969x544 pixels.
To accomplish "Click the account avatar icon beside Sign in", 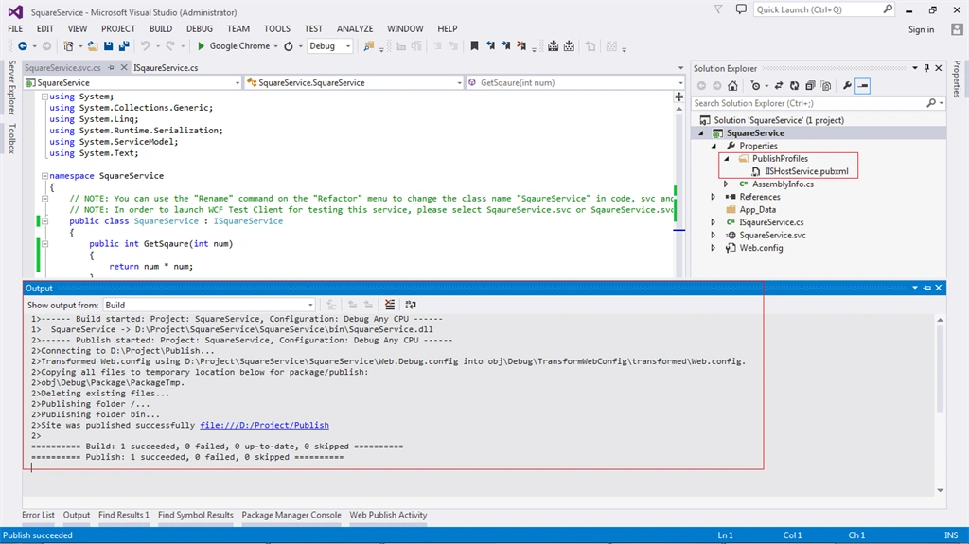I will click(957, 29).
